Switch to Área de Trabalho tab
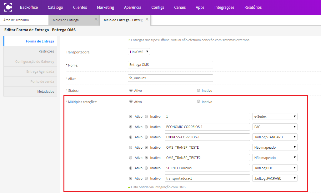Screen dimensions: 321x193 coord(16,20)
